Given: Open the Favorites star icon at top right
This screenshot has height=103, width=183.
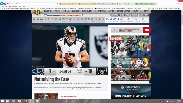Looking at the screenshot, I should coord(179,4).
